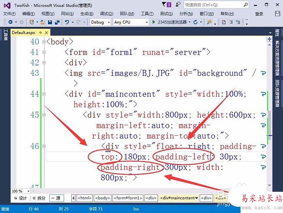
Task: Click the Navigate Backward toolbar icon
Action: tap(11, 22)
